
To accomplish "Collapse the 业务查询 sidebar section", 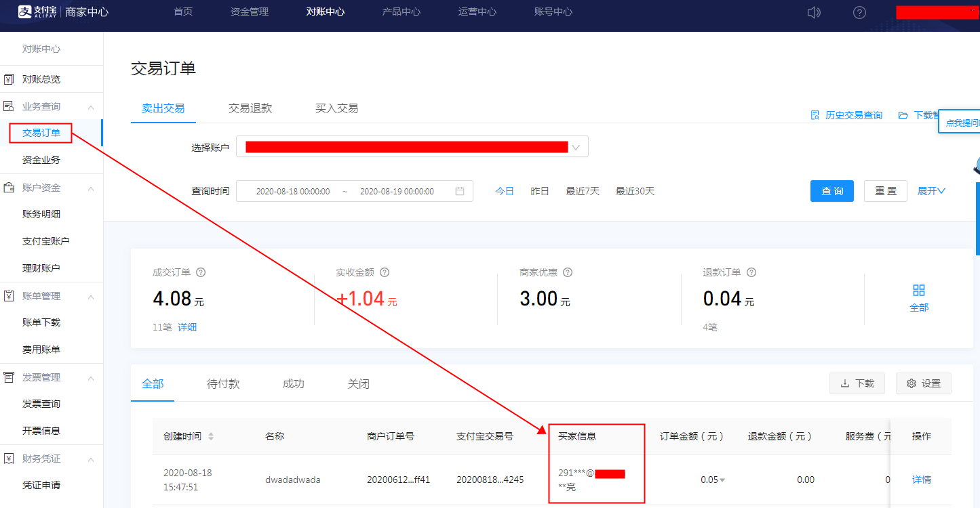I will pyautogui.click(x=91, y=106).
